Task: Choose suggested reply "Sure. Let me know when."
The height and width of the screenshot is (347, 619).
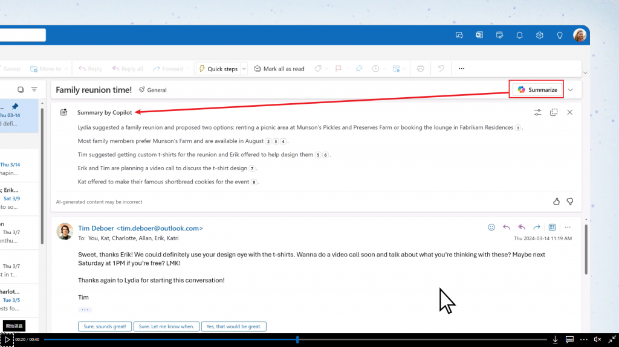Action: coord(166,326)
